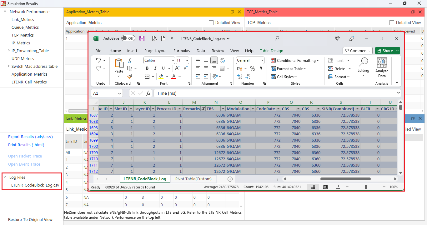The height and width of the screenshot is (225, 427).
Task: Switch to the Data ribbon tab
Action: (x=201, y=51)
